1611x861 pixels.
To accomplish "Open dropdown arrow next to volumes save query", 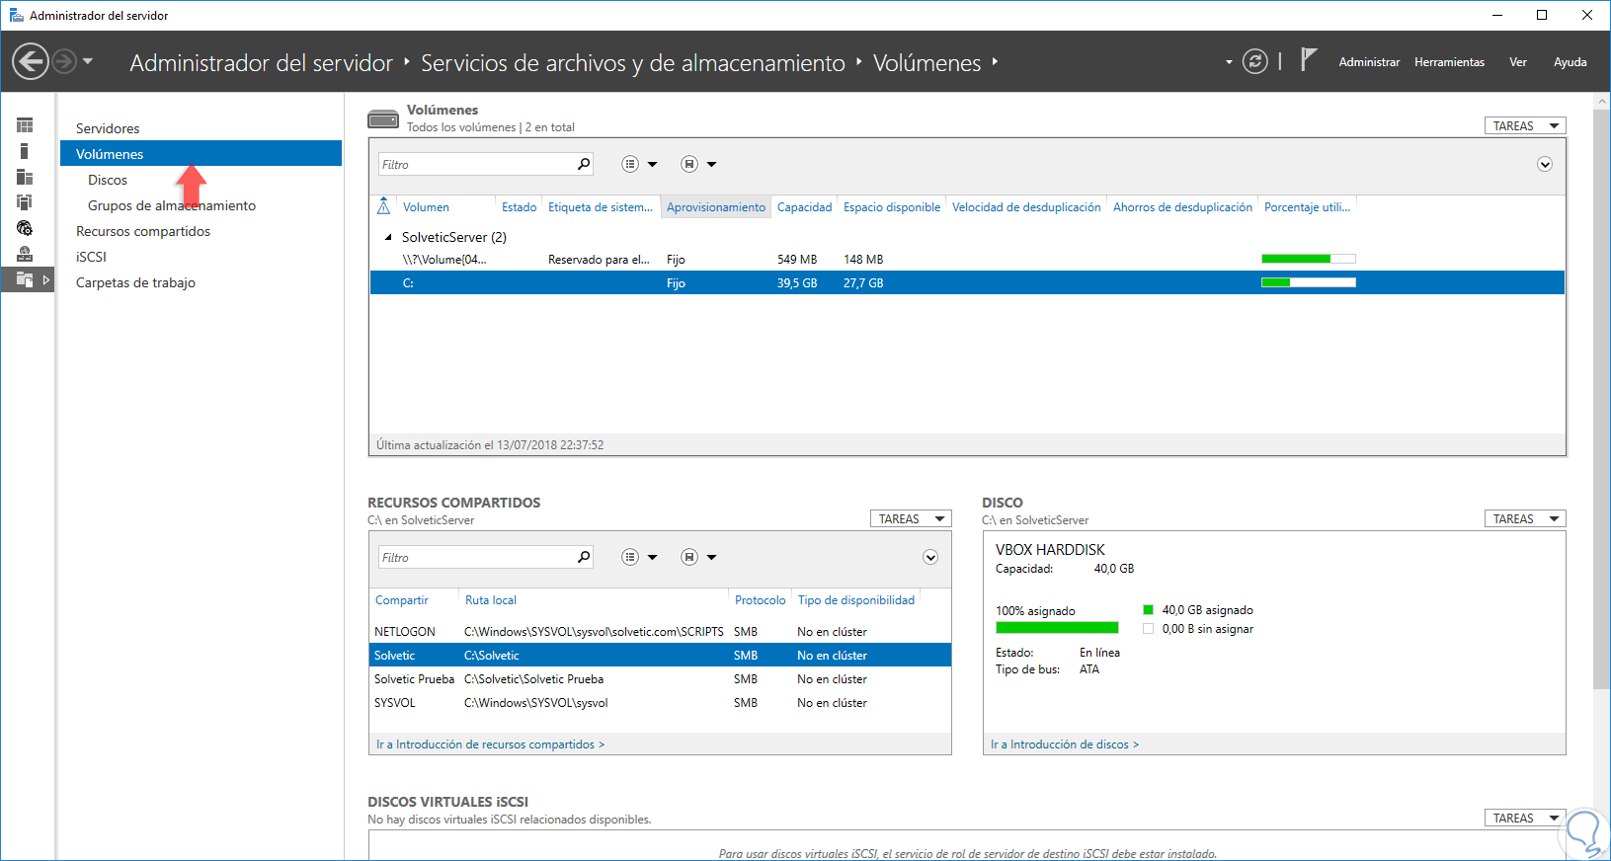I will 711,165.
